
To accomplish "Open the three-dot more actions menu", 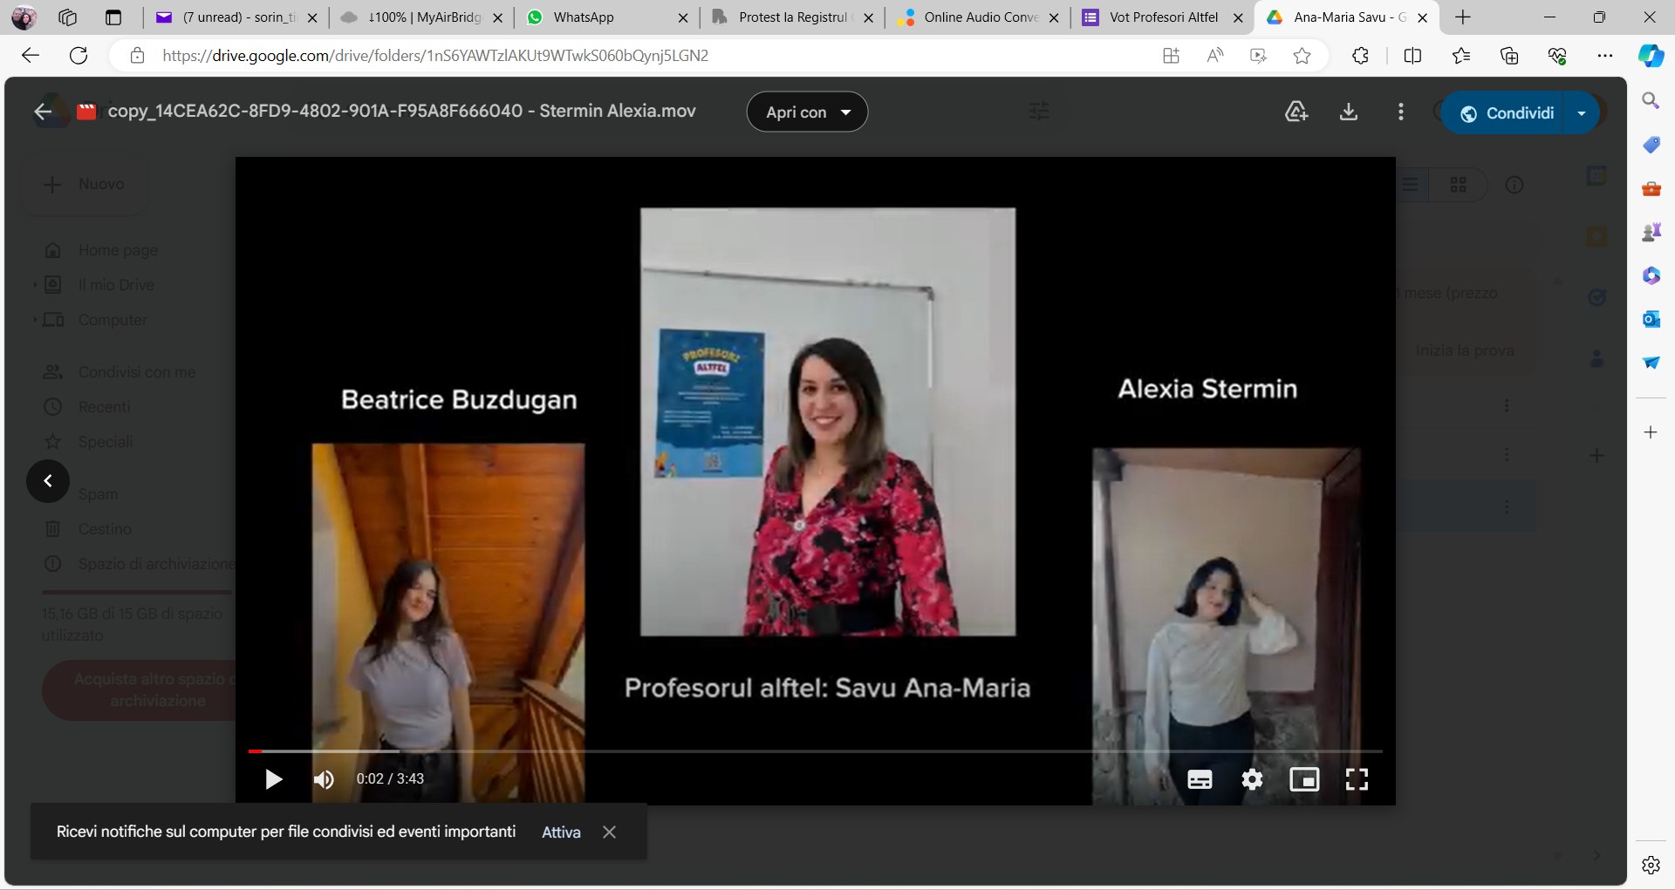I will point(1400,112).
